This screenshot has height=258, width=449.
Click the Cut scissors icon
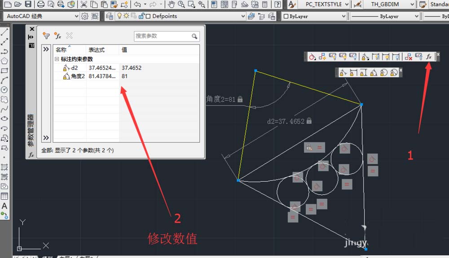click(x=84, y=4)
